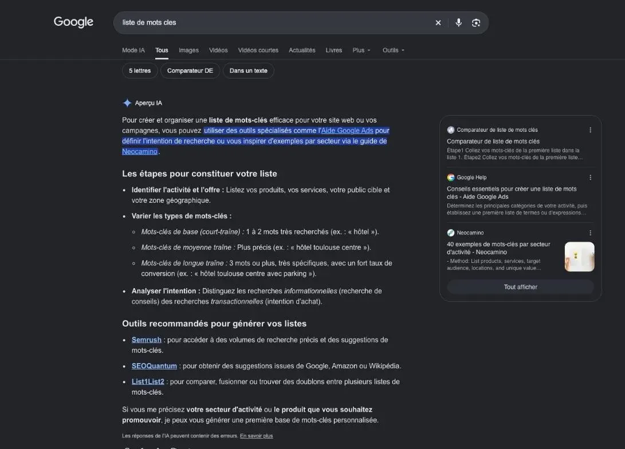Switch to Images tab
The width and height of the screenshot is (625, 449).
point(188,50)
